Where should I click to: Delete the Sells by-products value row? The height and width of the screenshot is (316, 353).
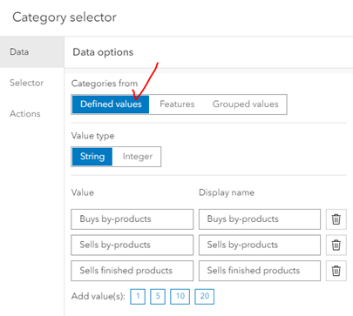click(x=336, y=245)
